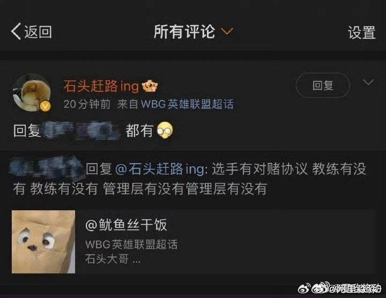
Task: Open the 所有评论 title filter
Action: [184, 32]
